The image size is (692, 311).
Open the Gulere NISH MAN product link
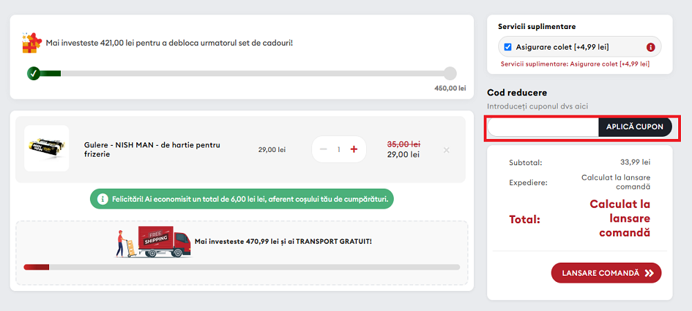click(152, 149)
